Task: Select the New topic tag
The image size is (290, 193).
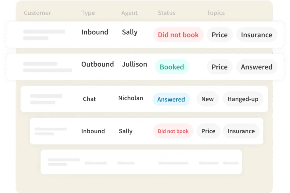Action: [x=207, y=99]
